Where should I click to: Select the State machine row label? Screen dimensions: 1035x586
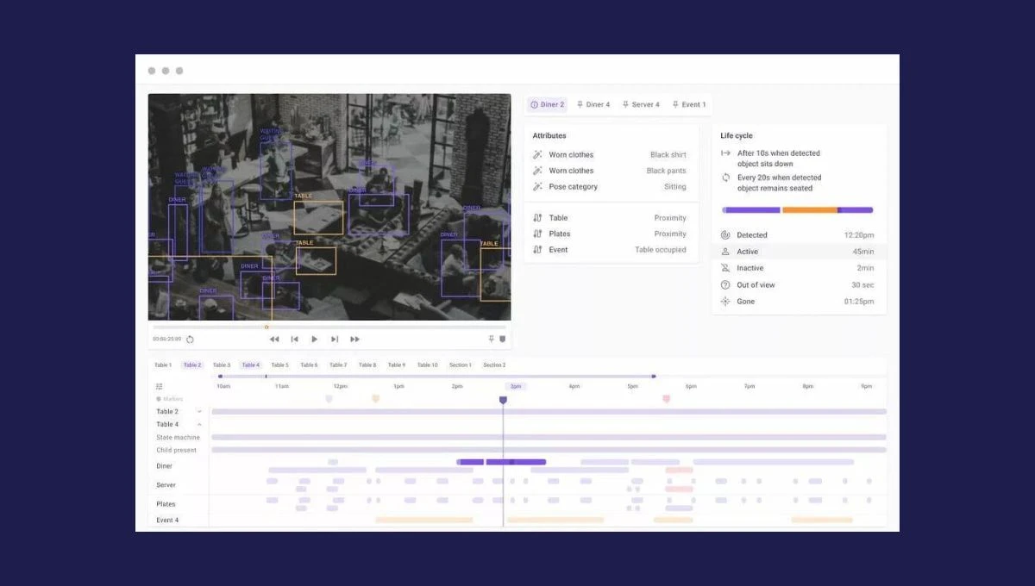178,438
